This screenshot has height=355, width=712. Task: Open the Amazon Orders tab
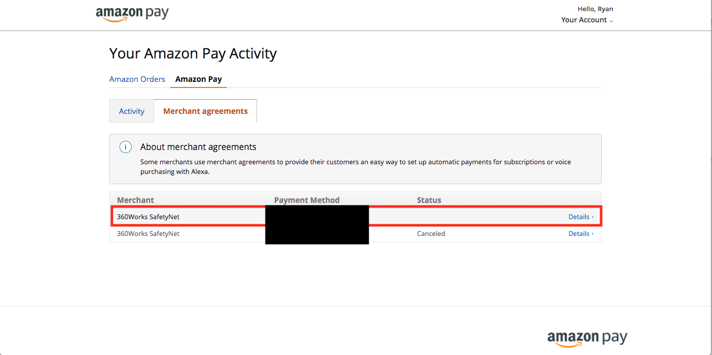click(x=137, y=79)
